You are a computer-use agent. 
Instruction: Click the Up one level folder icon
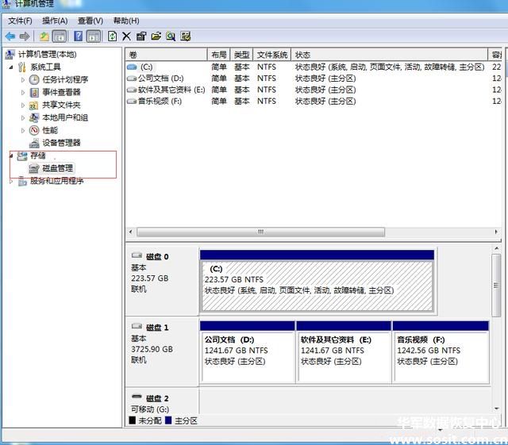tap(44, 36)
